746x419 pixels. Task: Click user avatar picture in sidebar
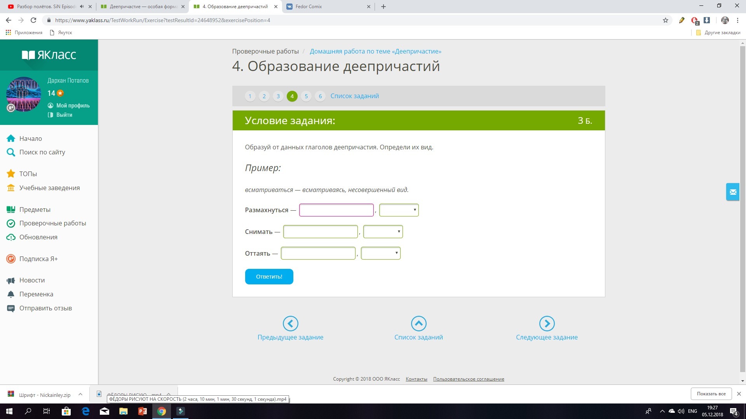point(24,94)
